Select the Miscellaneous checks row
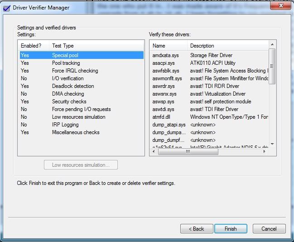Viewport: 294px width, 242px height. point(82,132)
